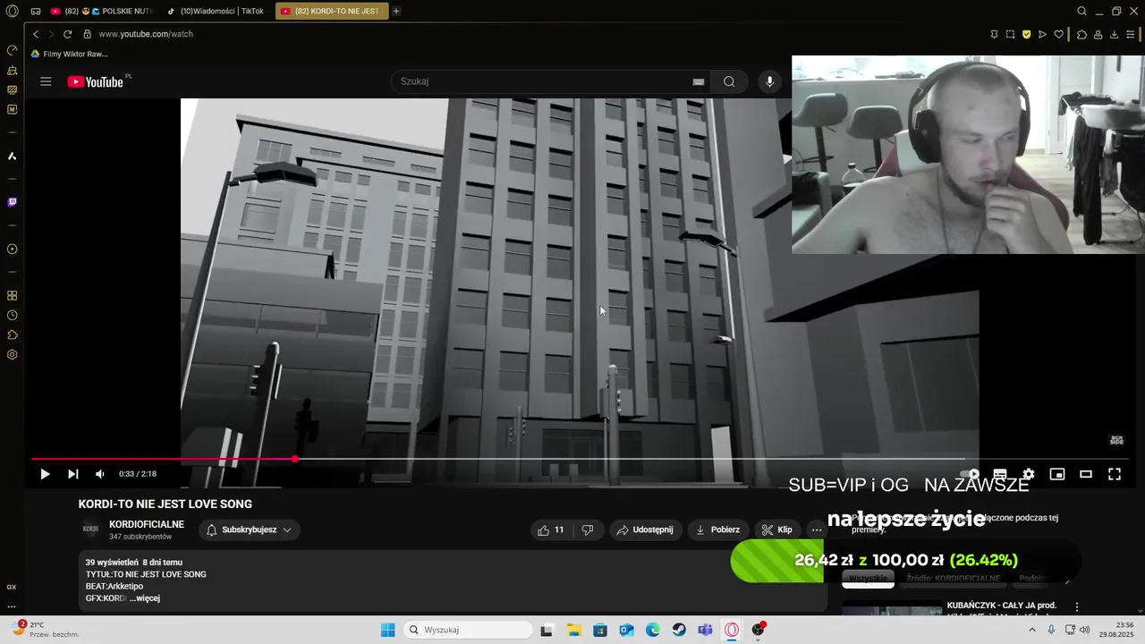This screenshot has width=1145, height=644.
Task: Open the ad blocker shield icon
Action: [1026, 34]
